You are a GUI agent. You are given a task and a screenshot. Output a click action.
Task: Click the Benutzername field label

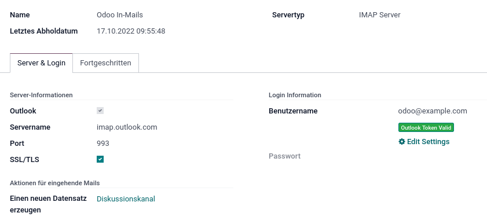[293, 111]
